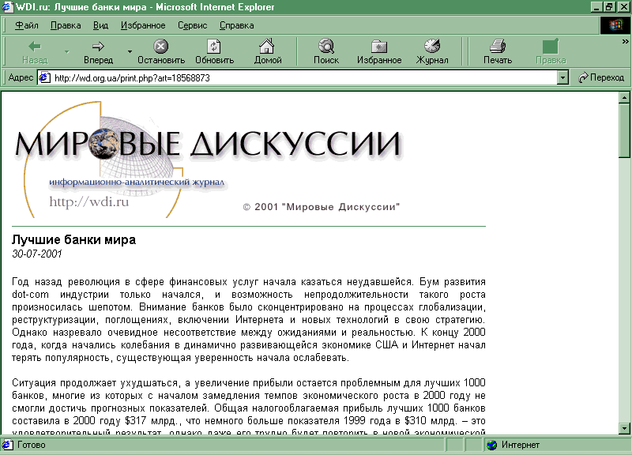Click the Переход (Go) button
Screen dimensions: 632x455
coord(601,77)
